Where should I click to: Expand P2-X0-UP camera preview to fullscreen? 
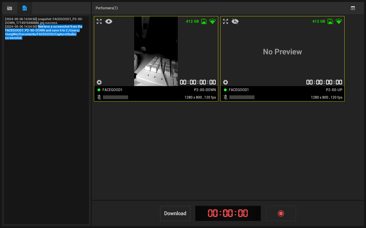[226, 21]
